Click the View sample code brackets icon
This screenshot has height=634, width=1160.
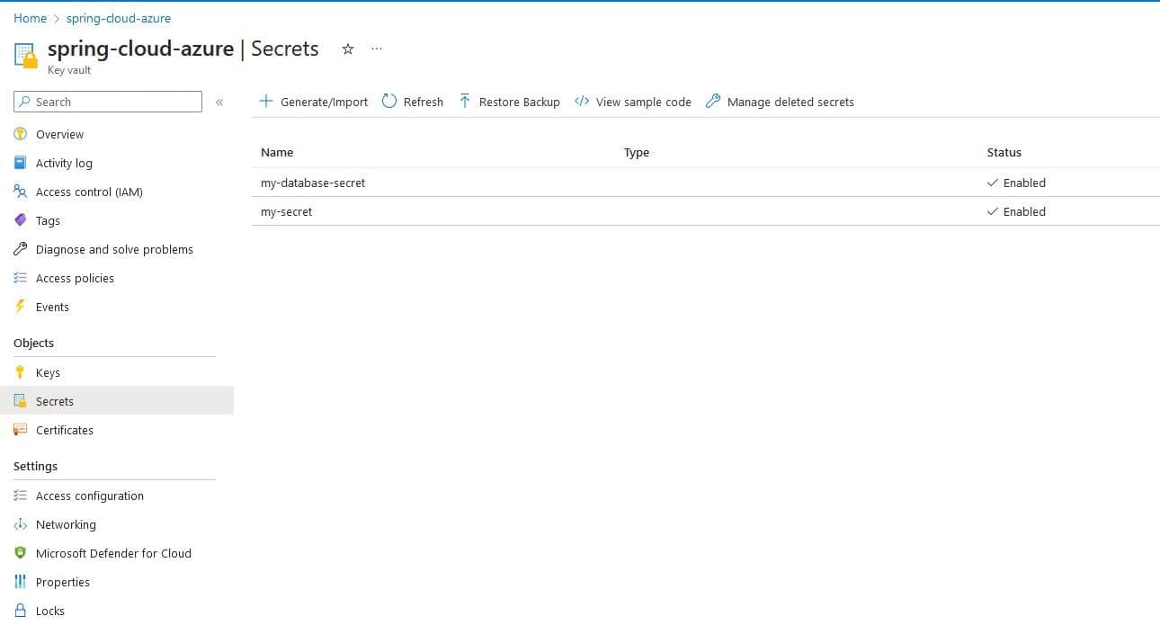(582, 102)
